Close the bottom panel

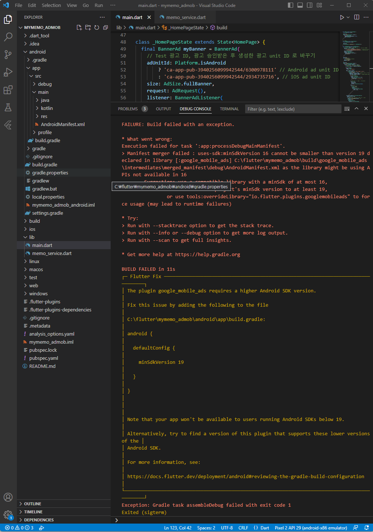click(366, 109)
